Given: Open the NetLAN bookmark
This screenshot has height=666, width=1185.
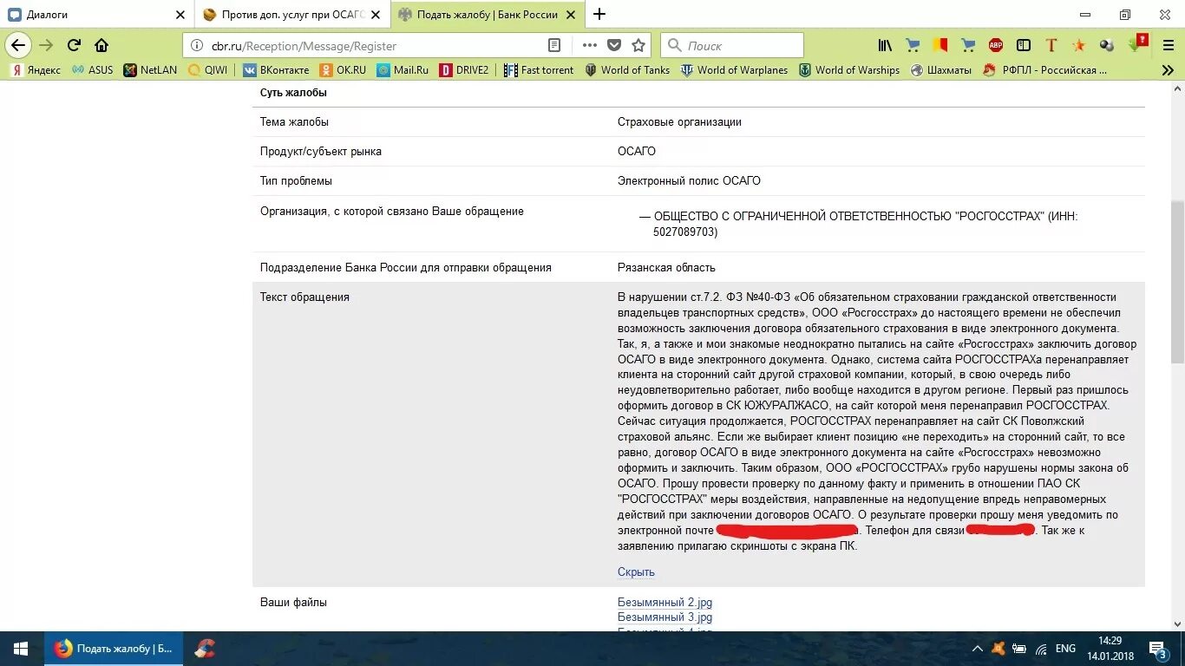Looking at the screenshot, I should (150, 70).
